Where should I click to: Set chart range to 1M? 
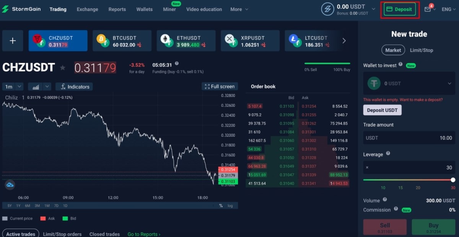47,206
